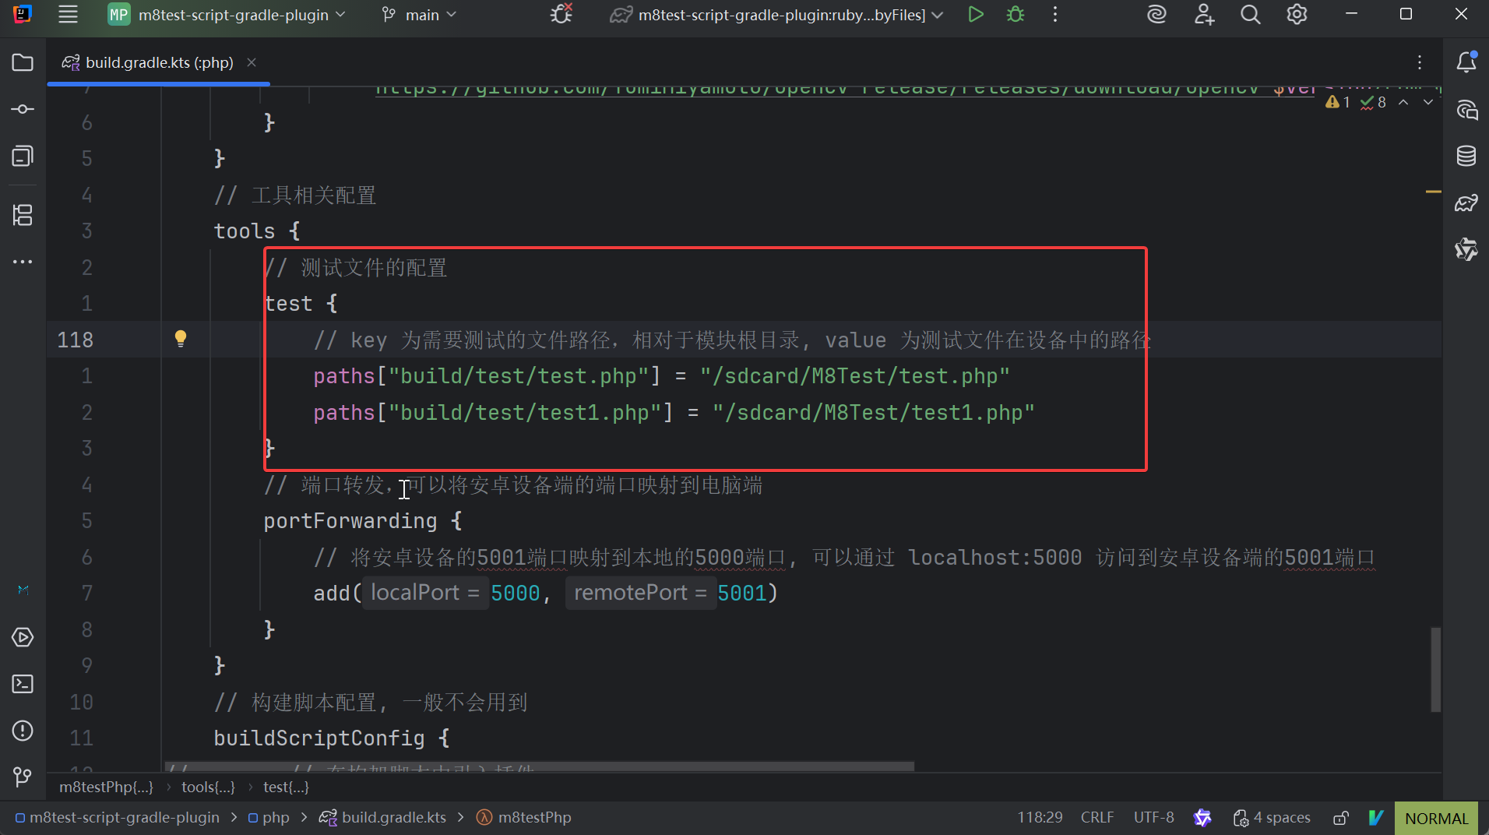Open the Commit tool window
1489x835 pixels.
point(23,109)
